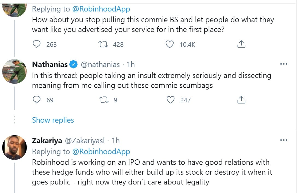Visit the @nathanias handle
This screenshot has width=304, height=193.
click(x=100, y=64)
